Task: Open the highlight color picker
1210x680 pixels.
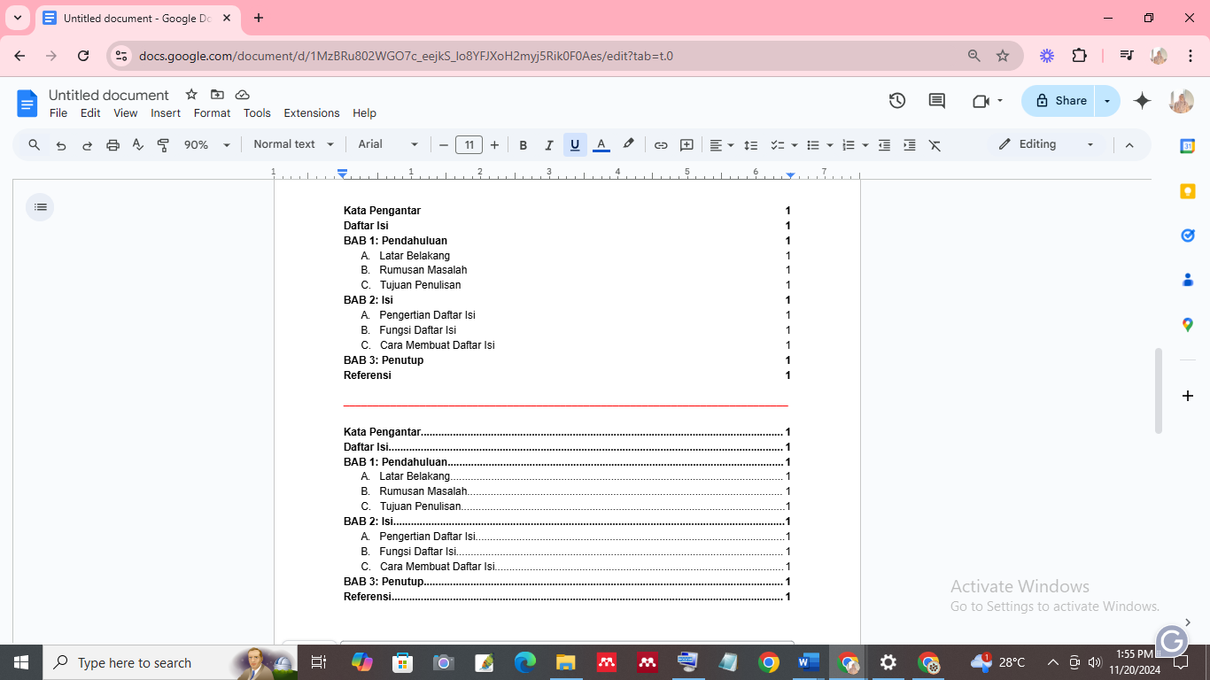Action: click(628, 144)
